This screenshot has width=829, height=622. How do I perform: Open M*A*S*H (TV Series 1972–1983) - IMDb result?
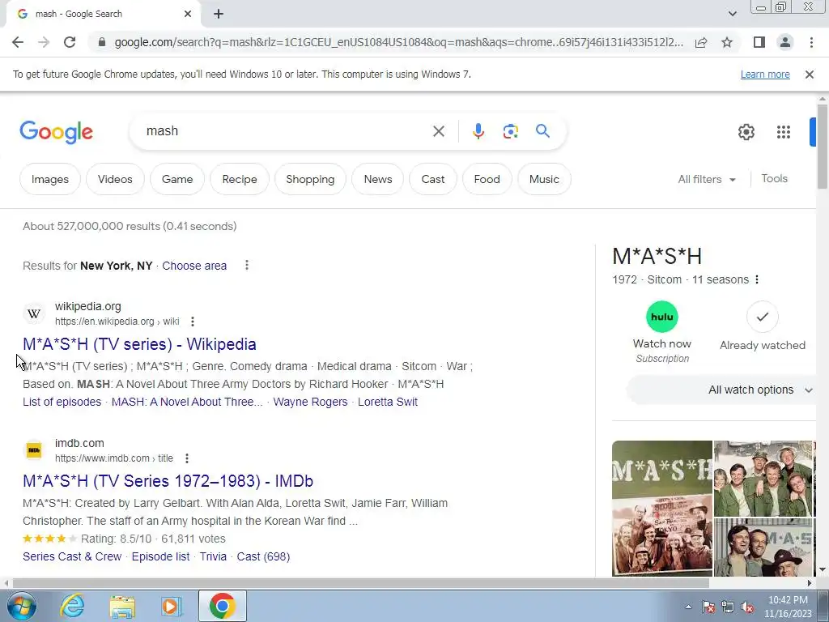pos(168,481)
